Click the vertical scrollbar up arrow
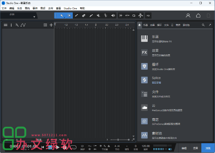The width and height of the screenshot is (215, 153). coord(133,30)
